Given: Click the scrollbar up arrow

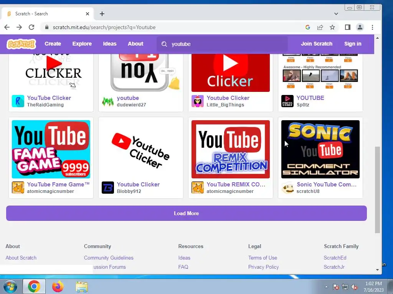Looking at the screenshot, I should 378,38.
